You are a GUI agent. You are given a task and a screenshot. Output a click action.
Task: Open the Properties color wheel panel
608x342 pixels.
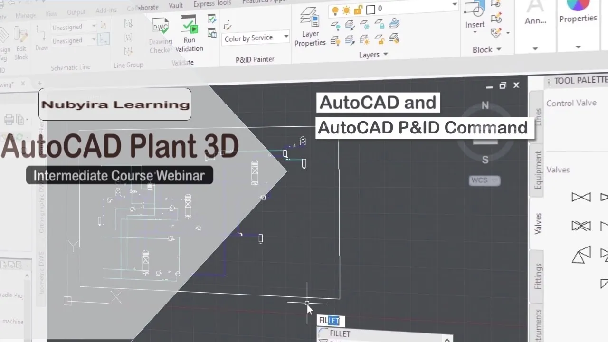578,7
